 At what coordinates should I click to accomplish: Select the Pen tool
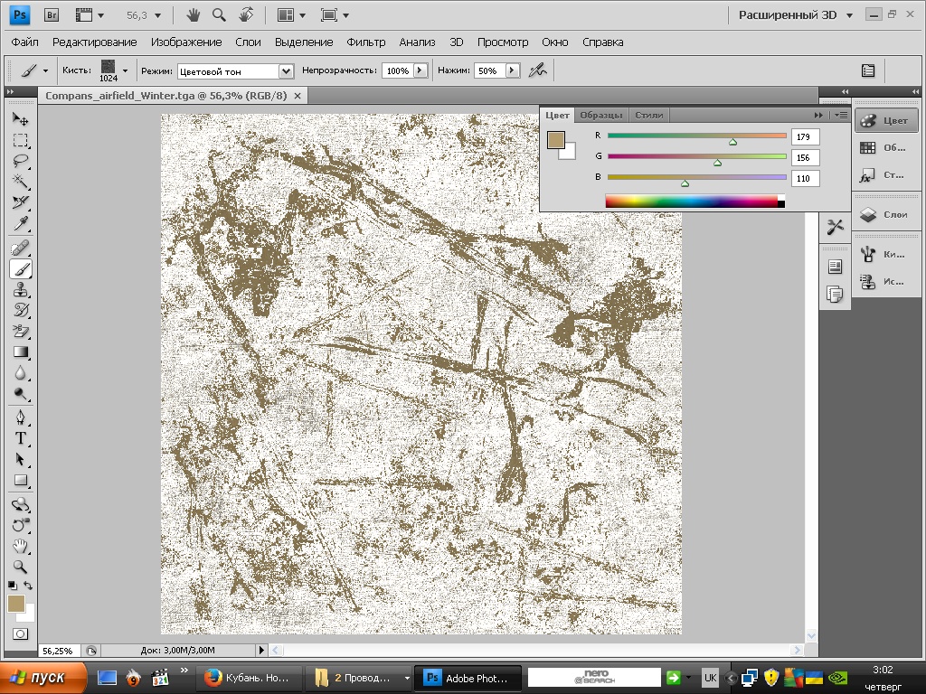click(x=21, y=417)
